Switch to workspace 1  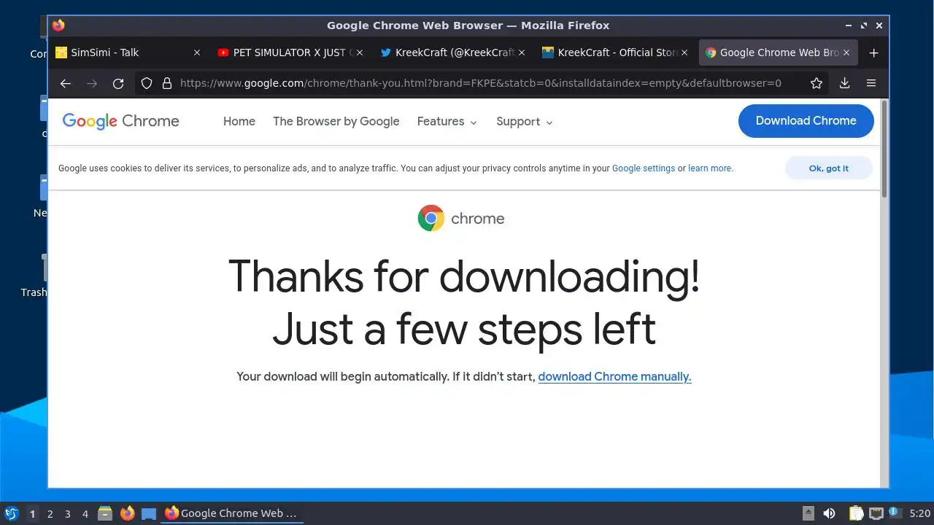pyautogui.click(x=32, y=514)
